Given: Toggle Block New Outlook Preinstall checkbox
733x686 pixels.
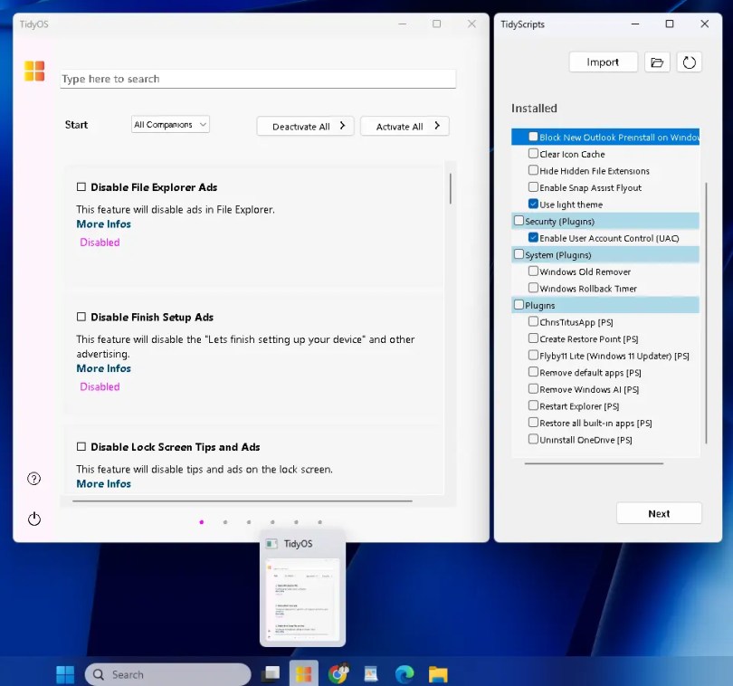Looking at the screenshot, I should tap(533, 137).
